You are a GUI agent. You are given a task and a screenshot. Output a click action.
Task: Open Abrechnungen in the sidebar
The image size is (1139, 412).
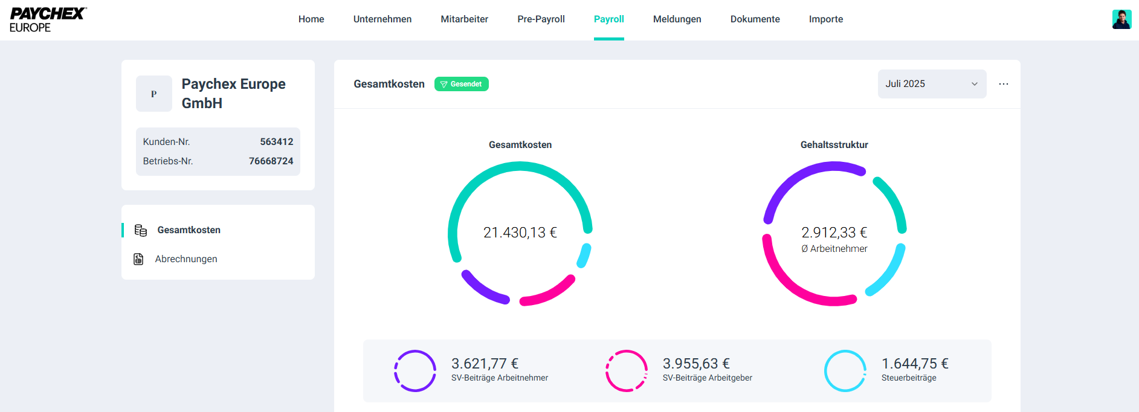186,259
